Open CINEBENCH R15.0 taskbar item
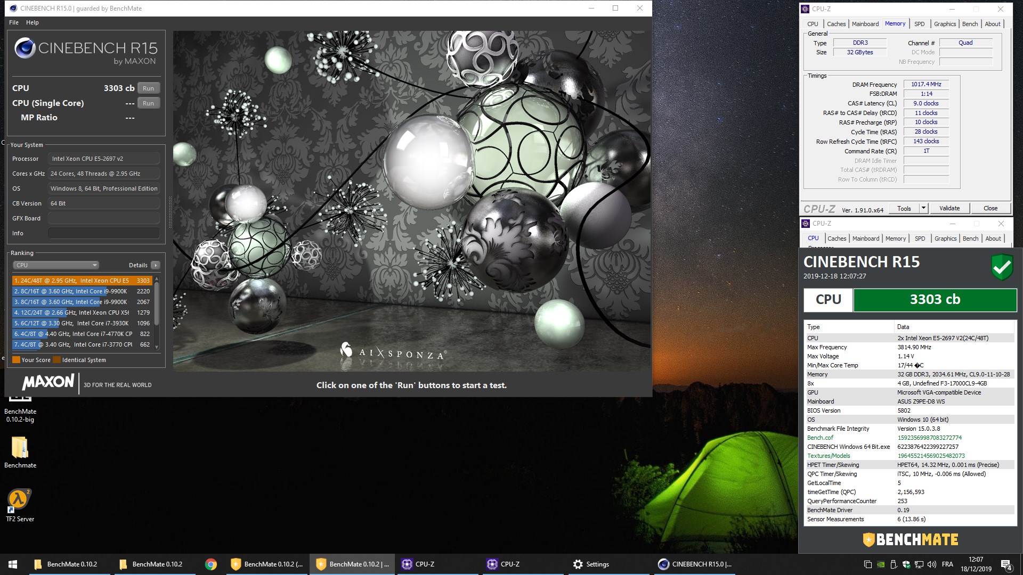 tap(694, 564)
